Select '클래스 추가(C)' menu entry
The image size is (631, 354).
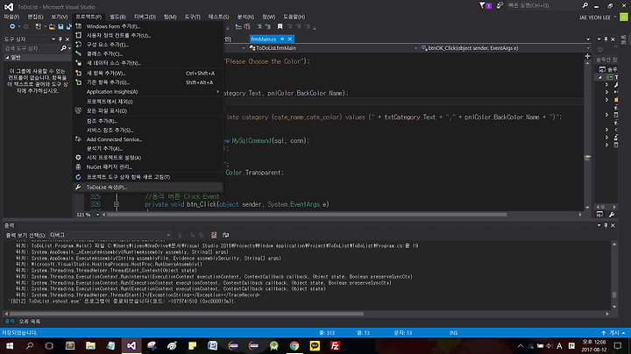pos(148,53)
